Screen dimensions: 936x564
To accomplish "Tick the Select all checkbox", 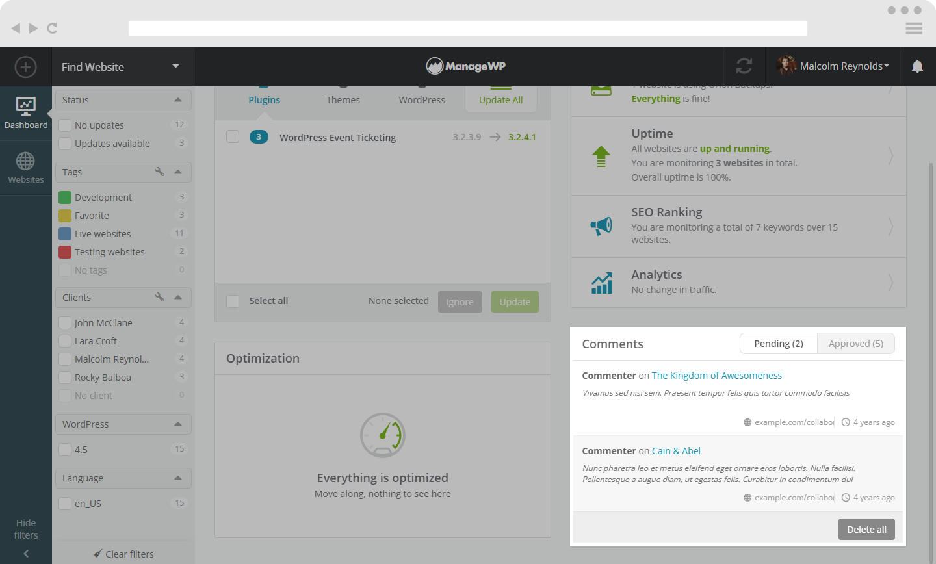I will point(233,301).
